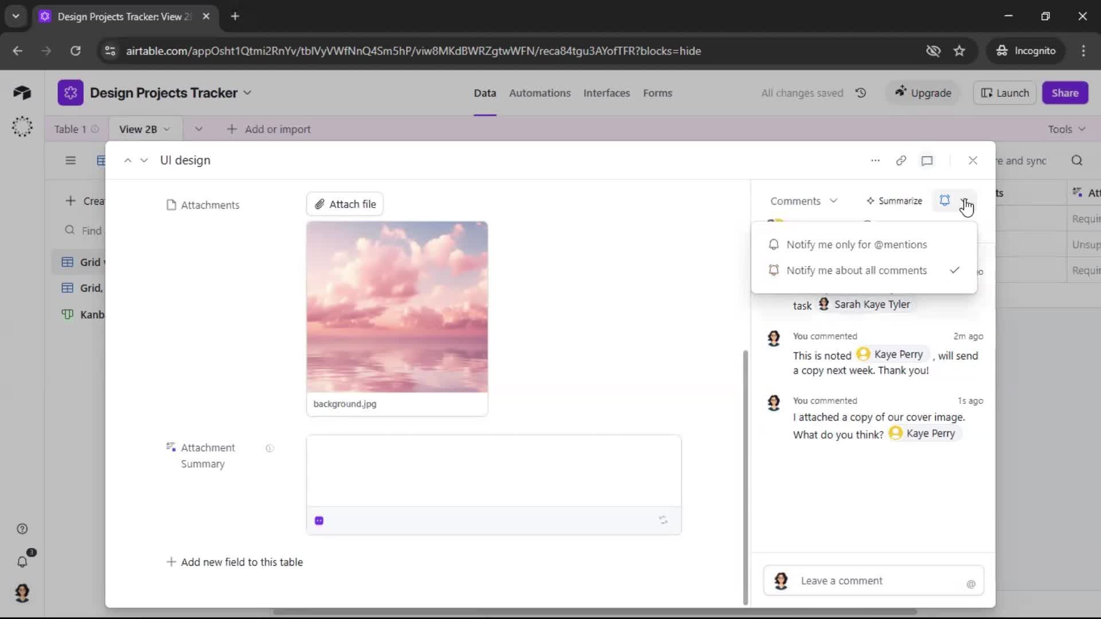Click the Kaye Perry mention in latest comment
The height and width of the screenshot is (619, 1101).
924,433
